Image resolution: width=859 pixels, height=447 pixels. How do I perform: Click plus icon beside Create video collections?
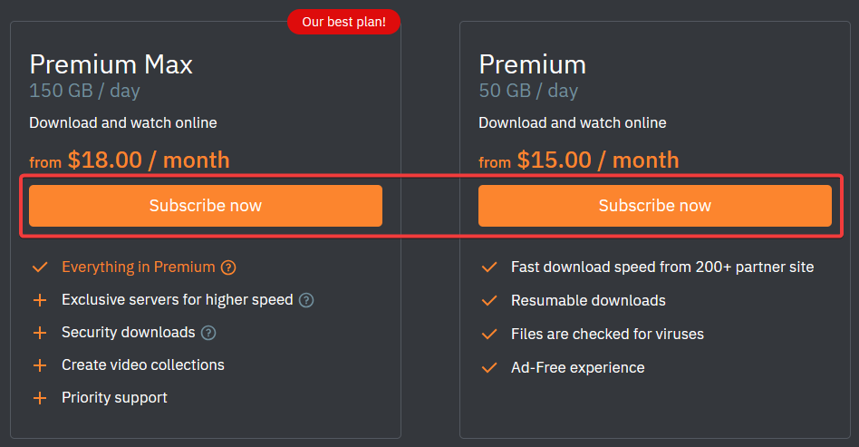point(40,365)
